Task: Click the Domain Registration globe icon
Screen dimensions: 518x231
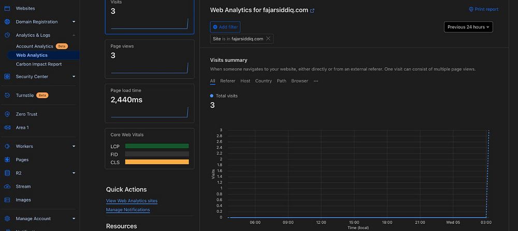Action: (x=7, y=22)
